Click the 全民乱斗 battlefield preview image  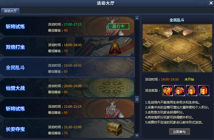(177, 48)
